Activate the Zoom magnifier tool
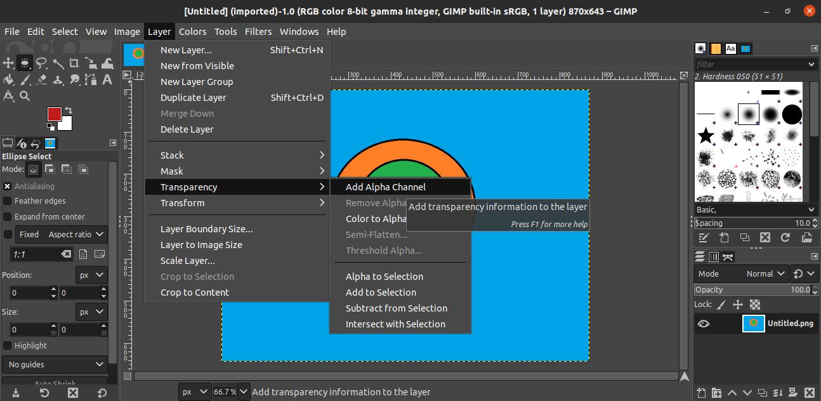Image resolution: width=821 pixels, height=401 pixels. (25, 96)
